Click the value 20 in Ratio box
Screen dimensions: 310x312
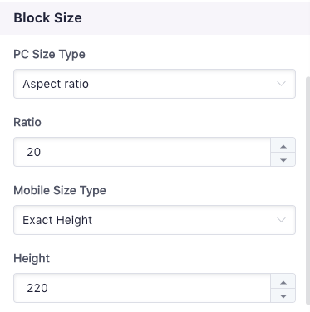tap(34, 152)
